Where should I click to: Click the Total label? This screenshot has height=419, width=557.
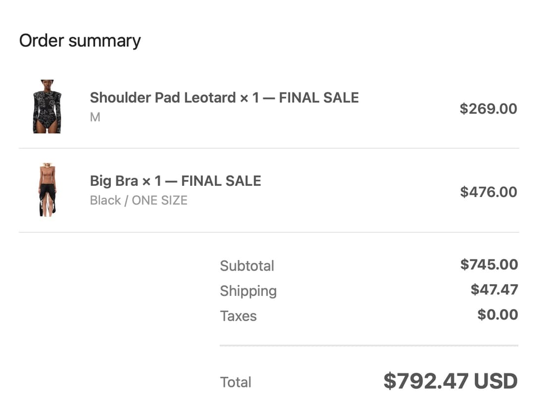pyautogui.click(x=236, y=382)
